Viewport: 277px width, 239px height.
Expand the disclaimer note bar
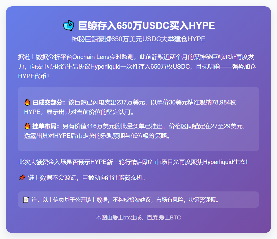(x=138, y=199)
